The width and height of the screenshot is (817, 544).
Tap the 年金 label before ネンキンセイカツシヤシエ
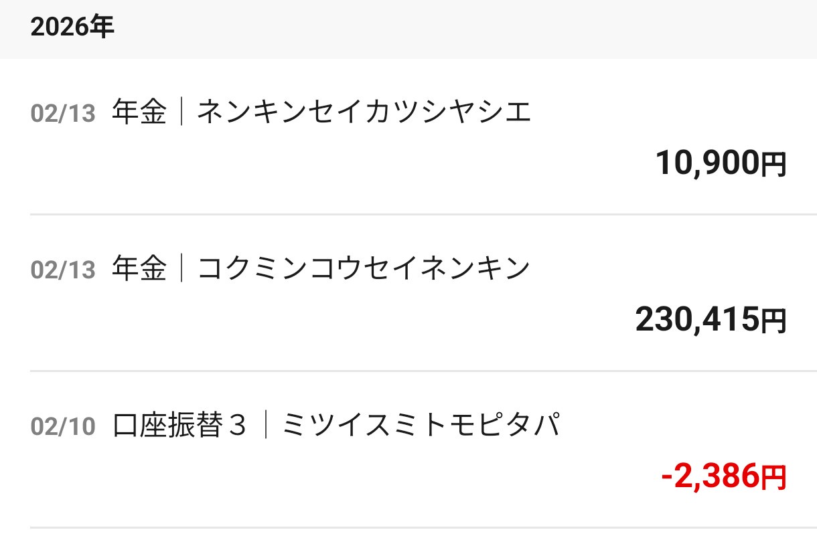pyautogui.click(x=139, y=112)
